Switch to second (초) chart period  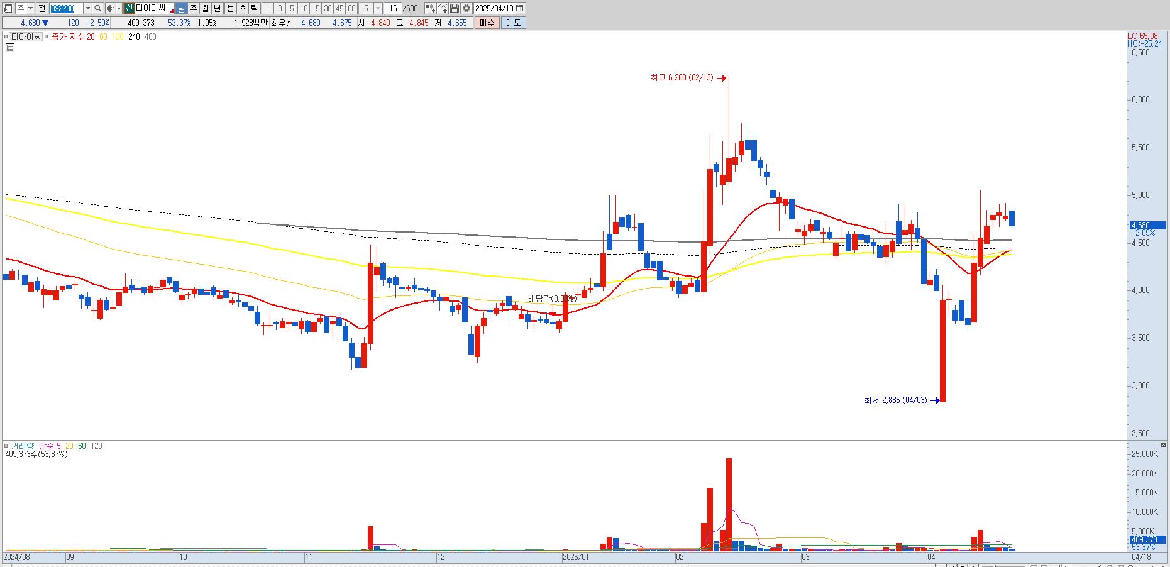point(242,8)
